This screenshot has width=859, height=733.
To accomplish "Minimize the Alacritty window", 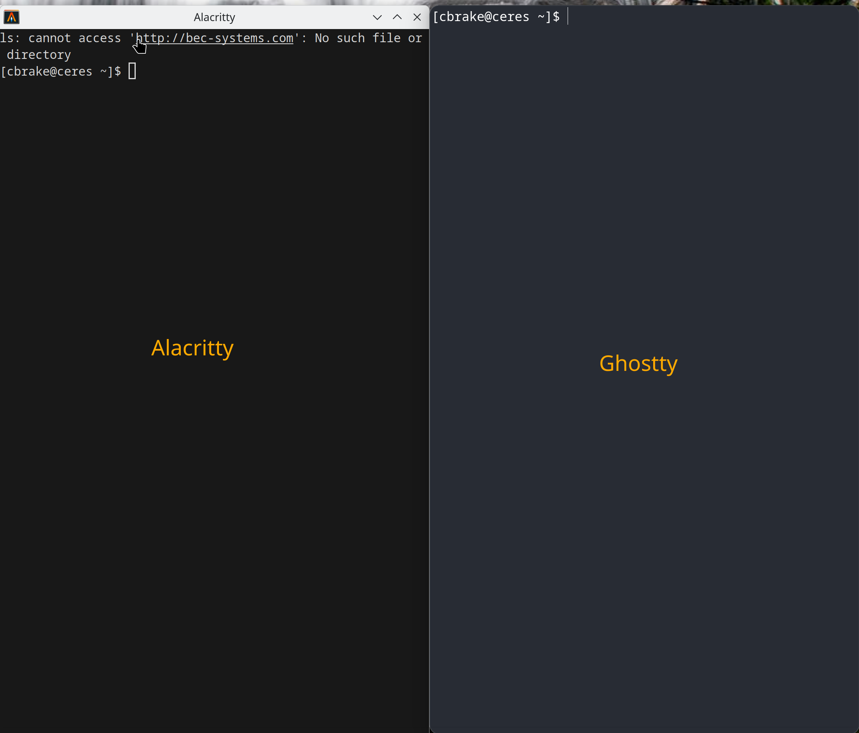I will (x=377, y=17).
